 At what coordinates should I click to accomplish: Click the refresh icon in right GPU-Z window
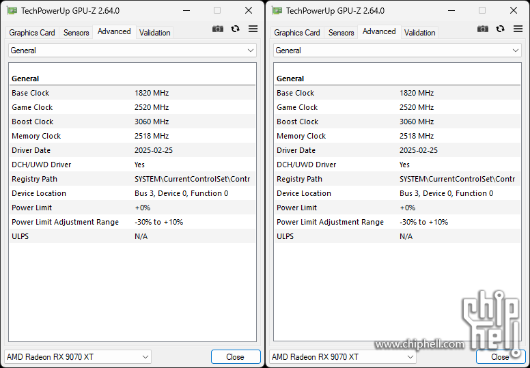pos(500,29)
